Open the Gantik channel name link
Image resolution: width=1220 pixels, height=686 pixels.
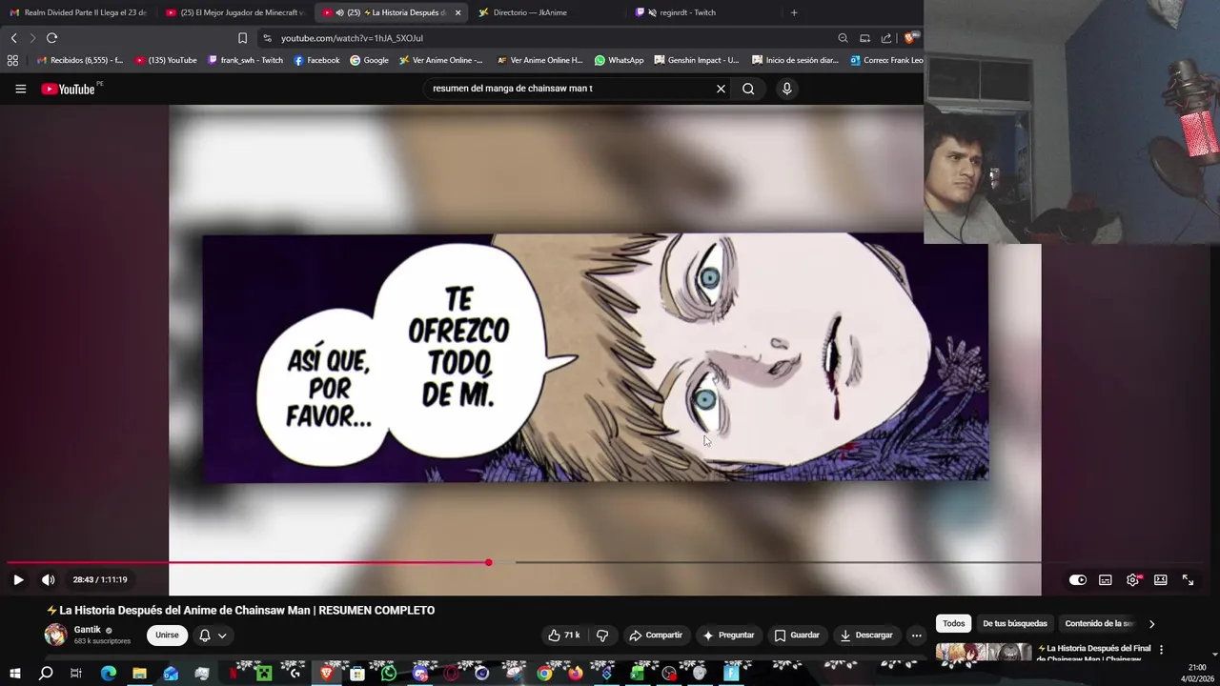(x=88, y=630)
